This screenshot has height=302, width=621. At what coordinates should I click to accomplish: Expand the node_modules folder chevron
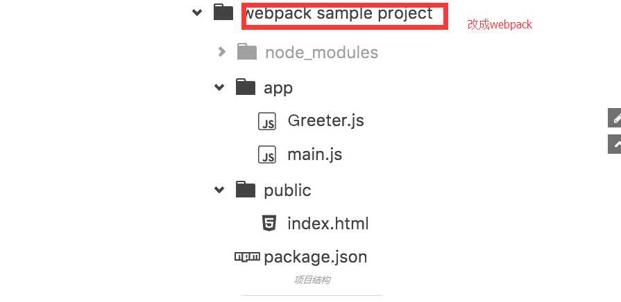[x=222, y=52]
